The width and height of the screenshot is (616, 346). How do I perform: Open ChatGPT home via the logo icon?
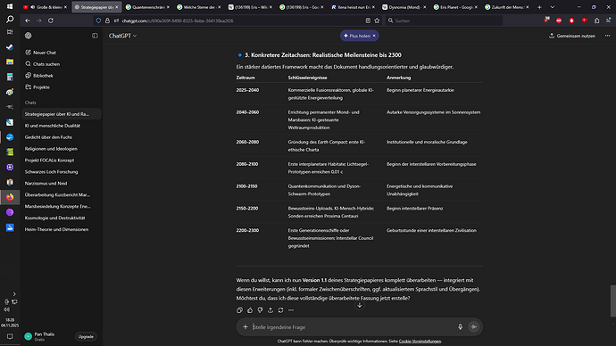(29, 36)
